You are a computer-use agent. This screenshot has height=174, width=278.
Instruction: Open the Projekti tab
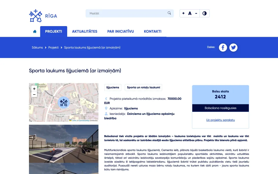tap(54, 31)
